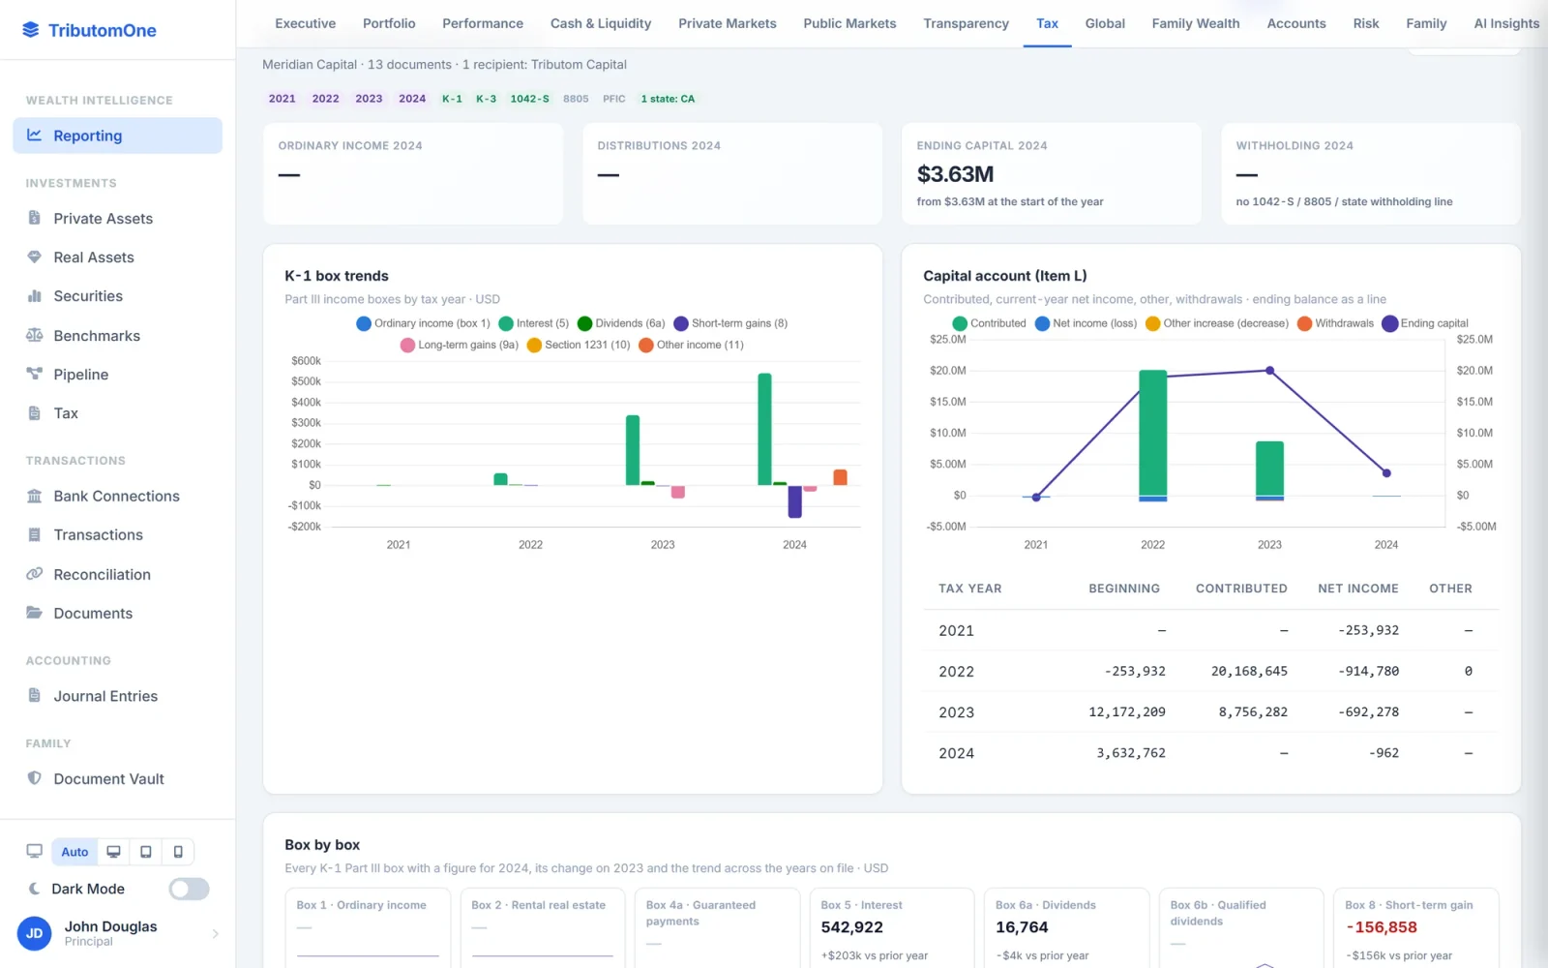
Task: Click the Private Assets document icon
Action: pyautogui.click(x=35, y=218)
